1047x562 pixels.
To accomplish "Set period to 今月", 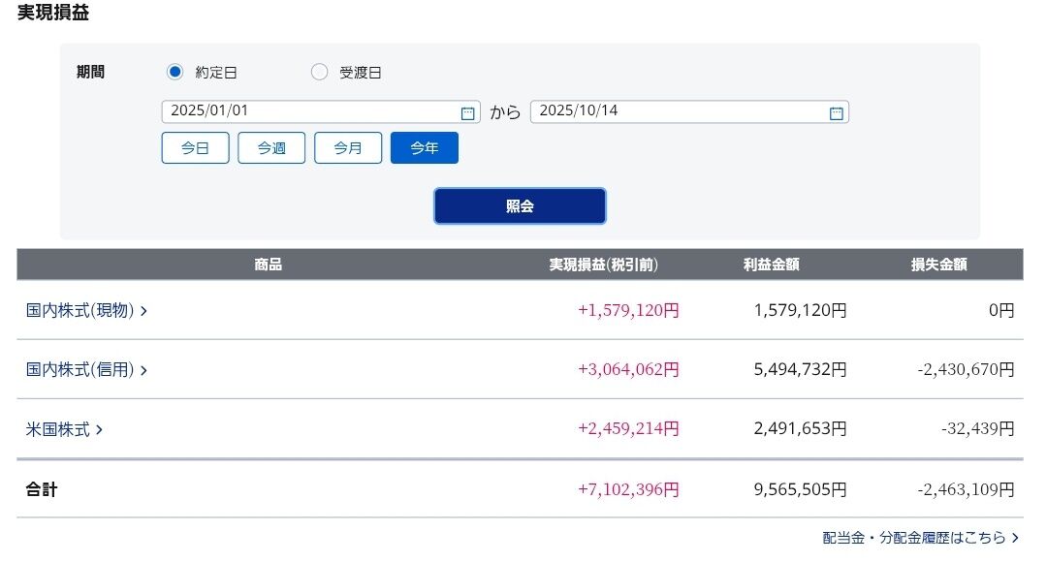I will click(348, 148).
